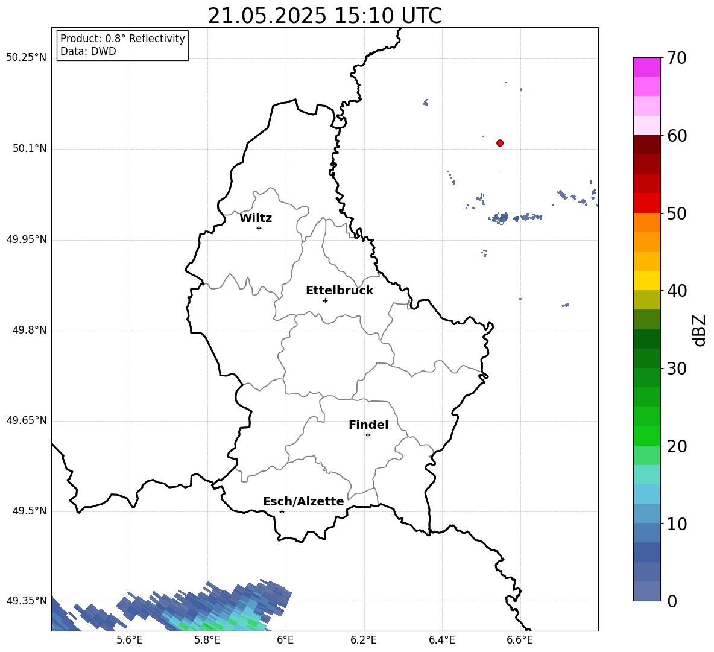Click the colorbar tick label 0
Screen dimensions: 714x652
672,602
